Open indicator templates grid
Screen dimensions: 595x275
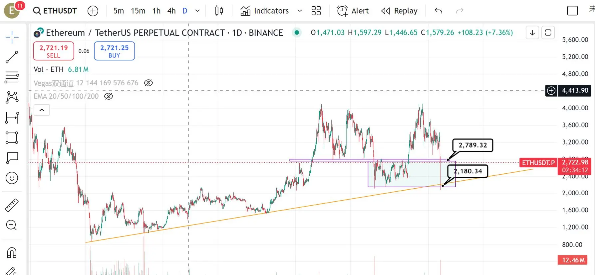(x=316, y=11)
